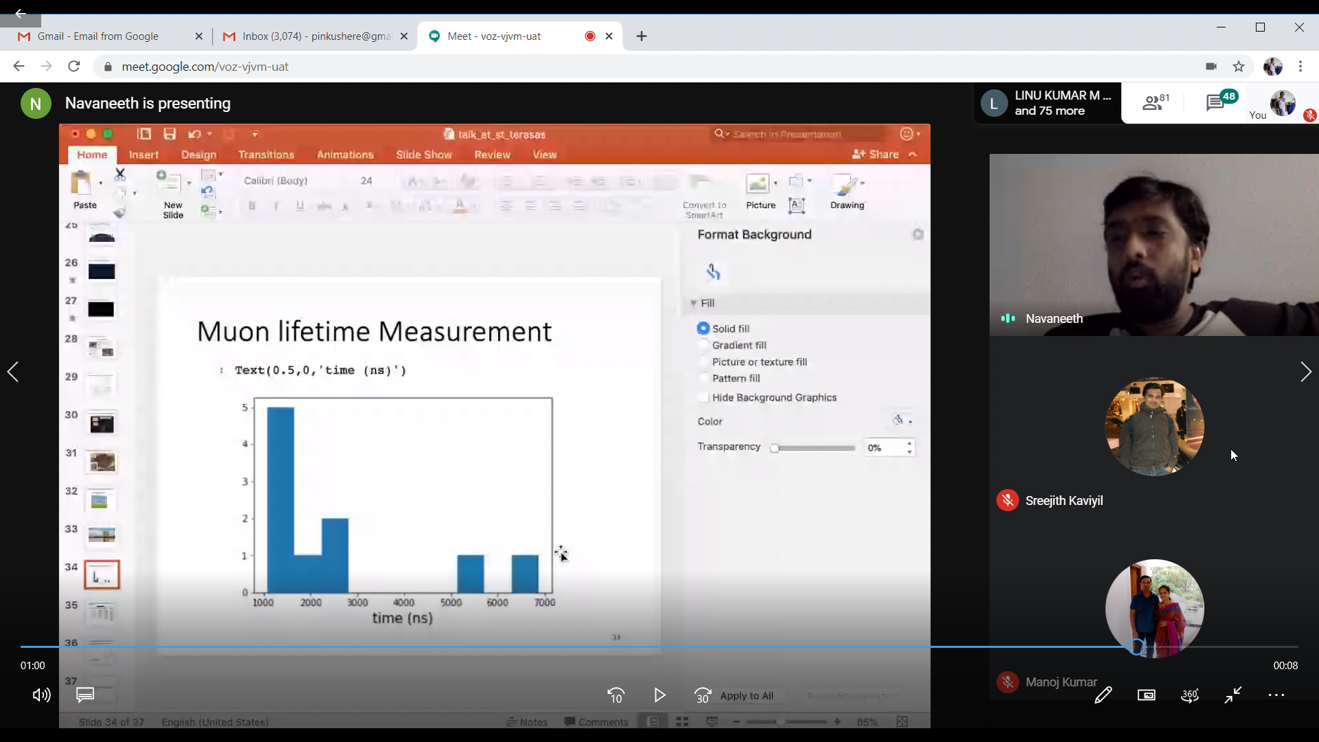Skip forward 30 seconds

point(703,695)
